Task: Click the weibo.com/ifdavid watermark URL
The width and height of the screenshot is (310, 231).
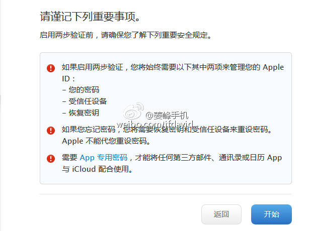Action: pyautogui.click(x=155, y=124)
